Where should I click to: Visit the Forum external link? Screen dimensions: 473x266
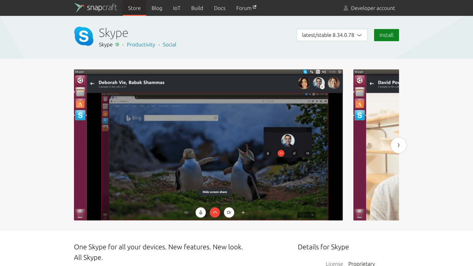[x=246, y=8]
